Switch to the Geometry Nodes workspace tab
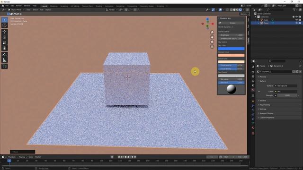Screen dimensions: 303x170 click(x=147, y=6)
